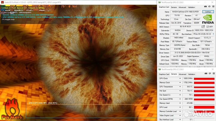Click the Digital Signature value WHQL

tap(207, 56)
